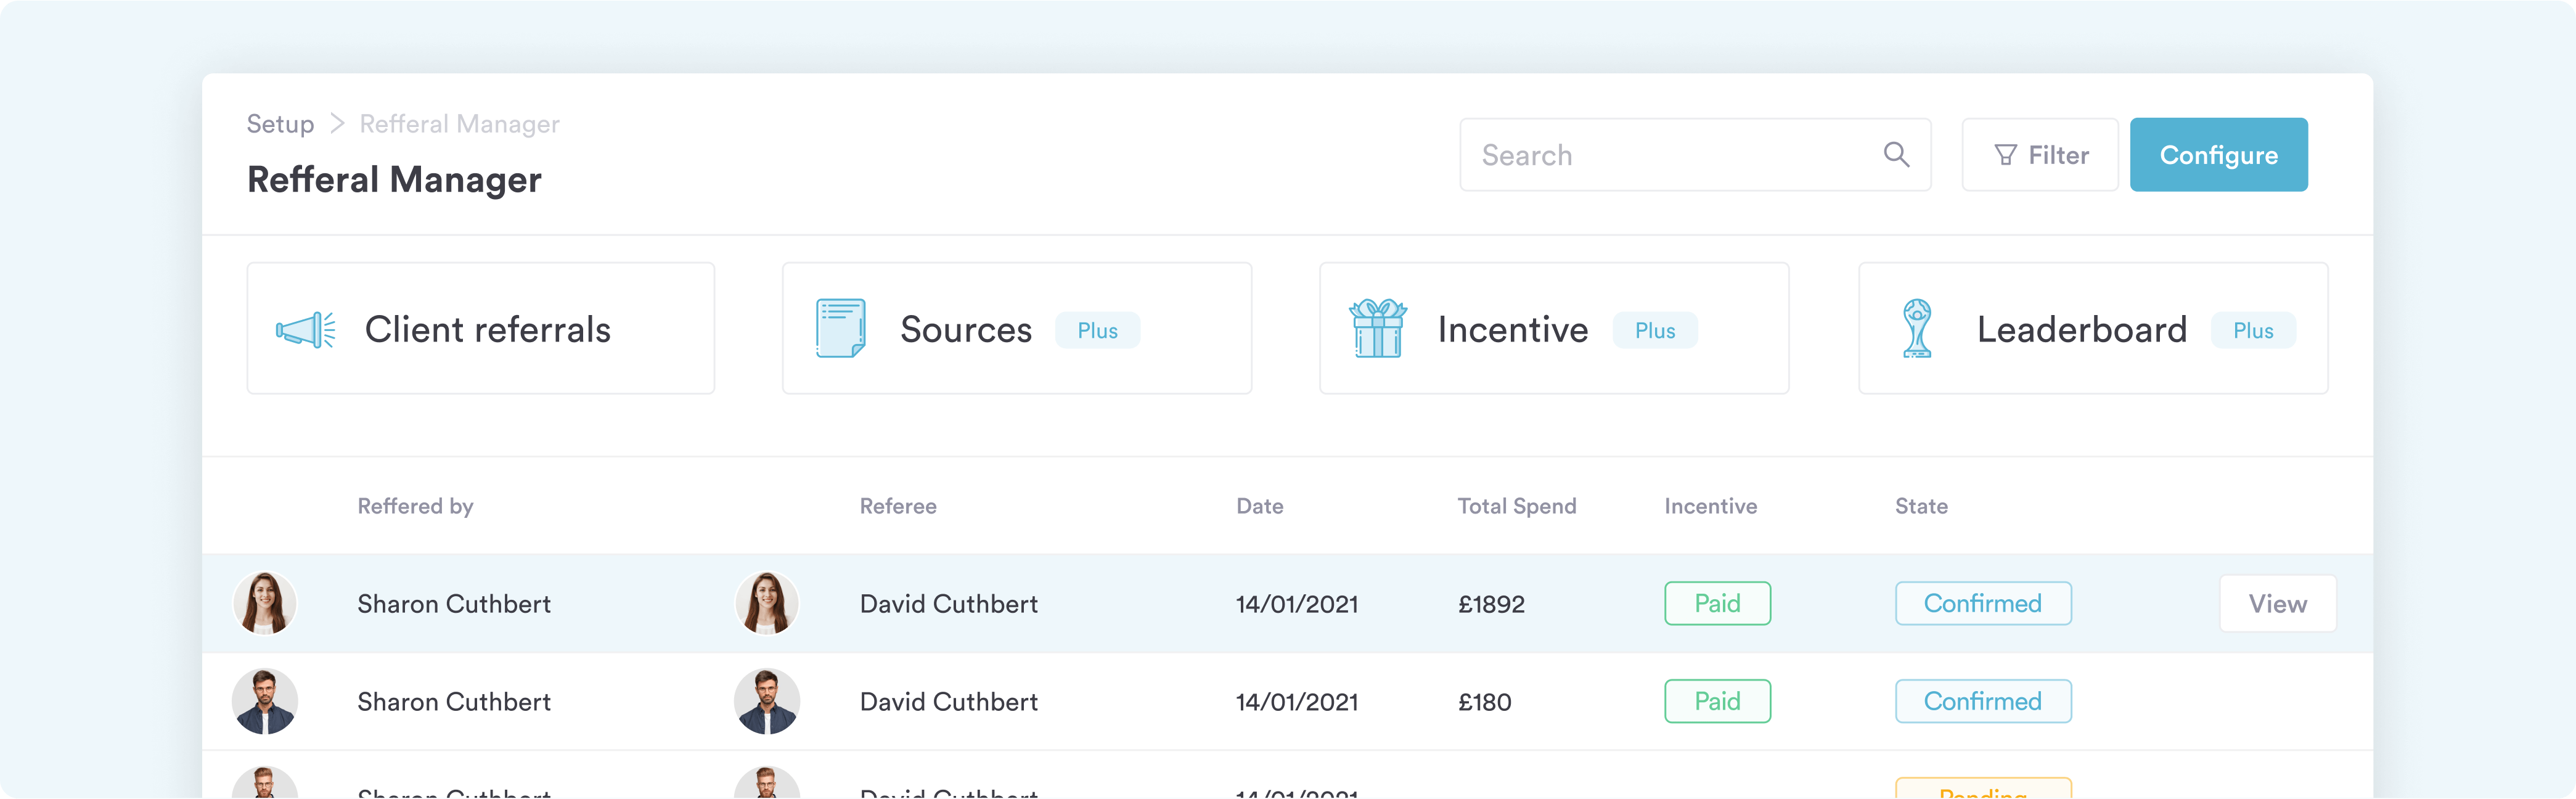The width and height of the screenshot is (2576, 799).
Task: Click the megaphone Client referrals icon
Action: tap(305, 329)
